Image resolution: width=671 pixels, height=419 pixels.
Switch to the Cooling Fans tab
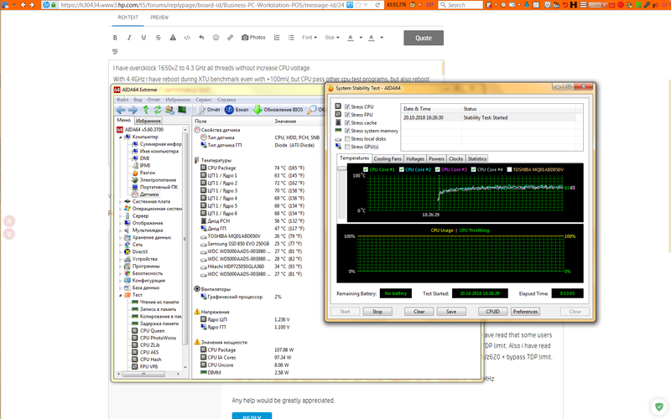(x=387, y=158)
